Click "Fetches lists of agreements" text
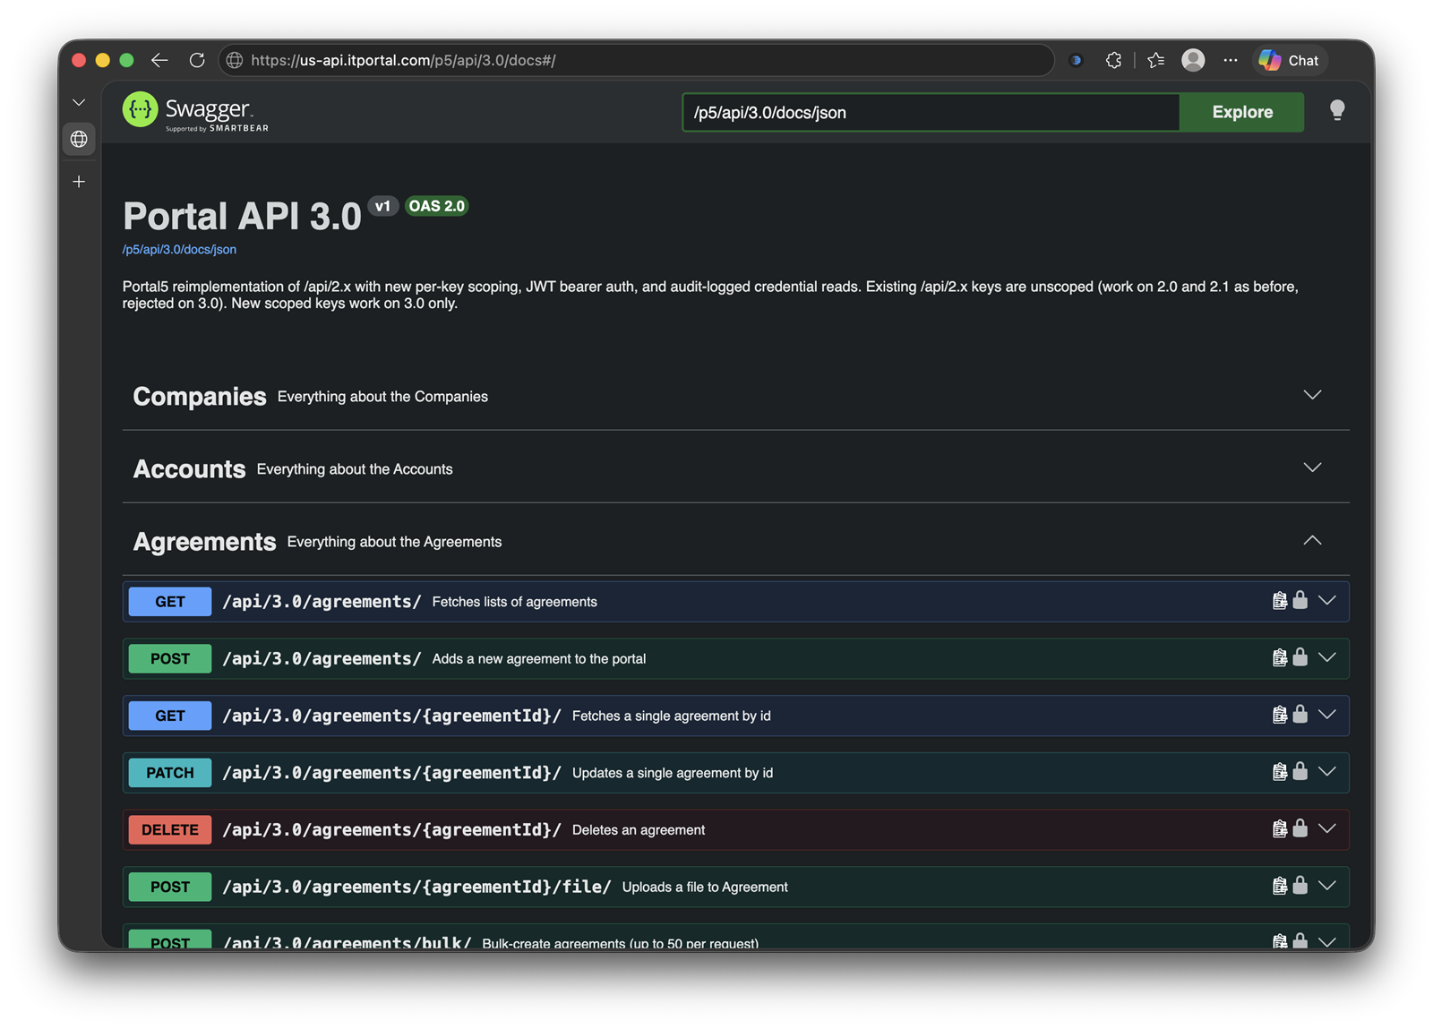Image resolution: width=1433 pixels, height=1029 pixels. 514,602
